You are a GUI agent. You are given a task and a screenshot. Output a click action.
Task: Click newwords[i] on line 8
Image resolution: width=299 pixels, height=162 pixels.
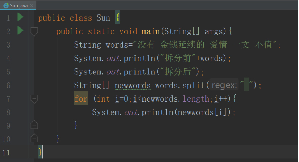point(202,112)
